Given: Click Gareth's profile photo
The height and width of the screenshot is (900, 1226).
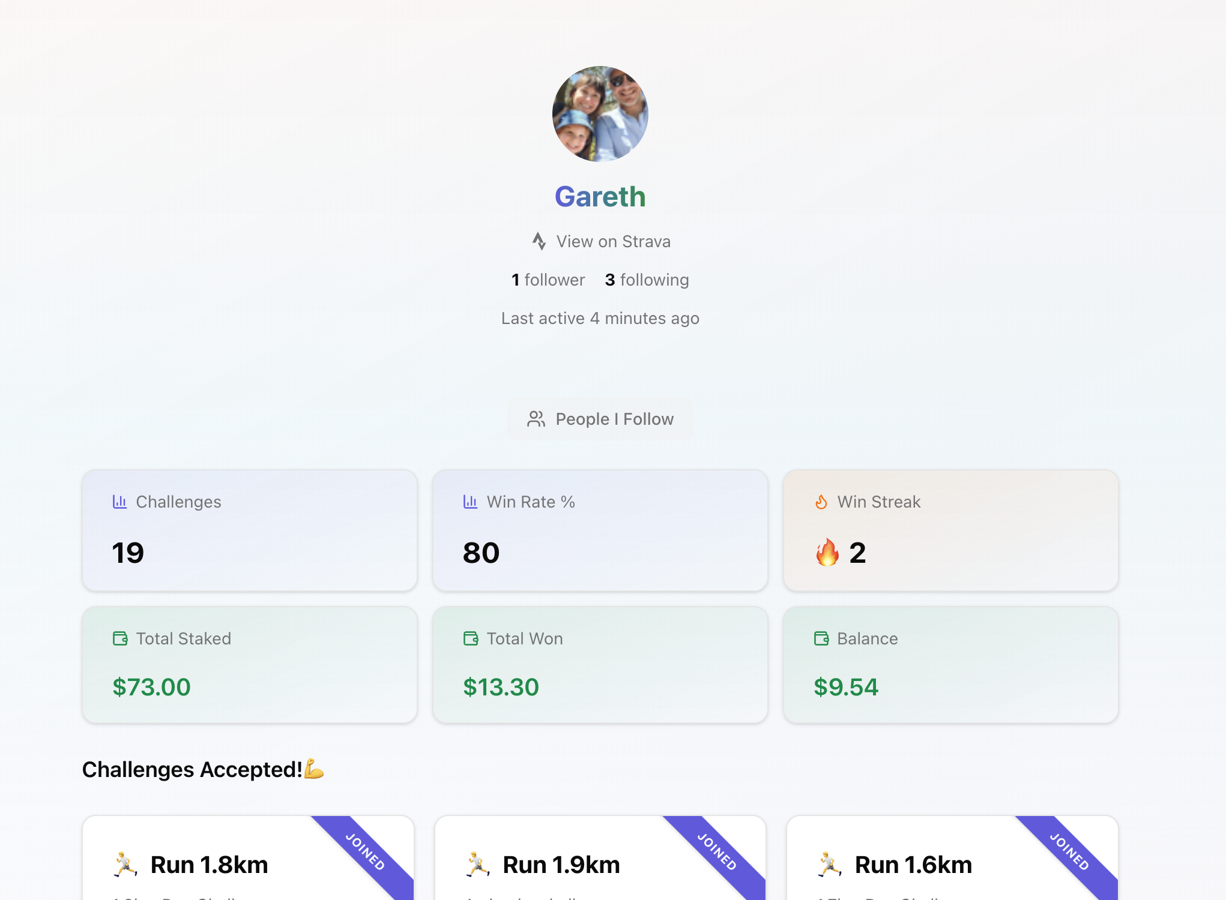Looking at the screenshot, I should tap(600, 114).
